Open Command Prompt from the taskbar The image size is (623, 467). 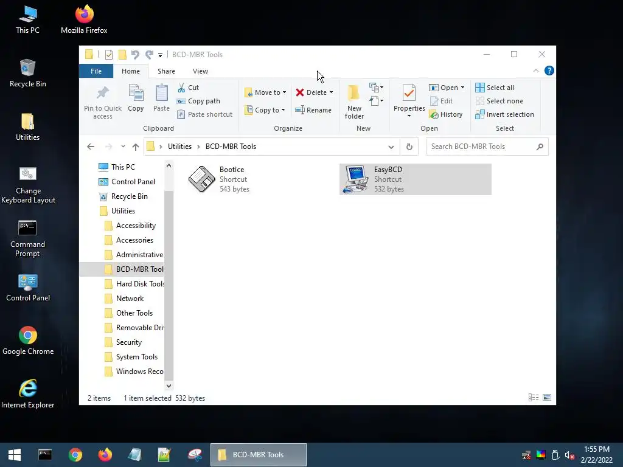45,455
